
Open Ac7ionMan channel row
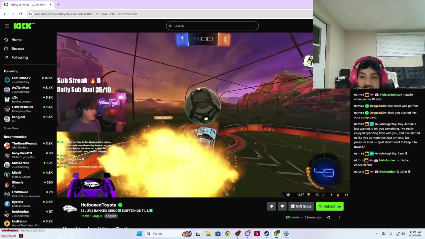(x=28, y=90)
